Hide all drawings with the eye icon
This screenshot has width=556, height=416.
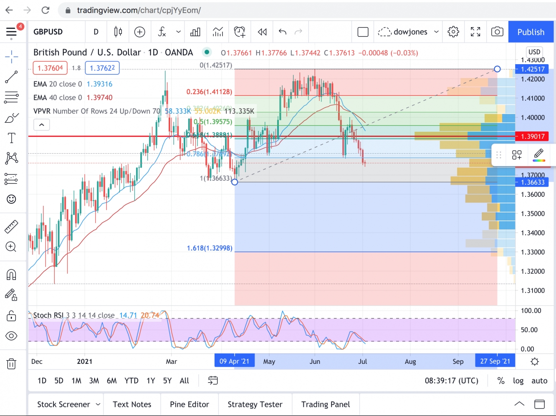pyautogui.click(x=11, y=336)
